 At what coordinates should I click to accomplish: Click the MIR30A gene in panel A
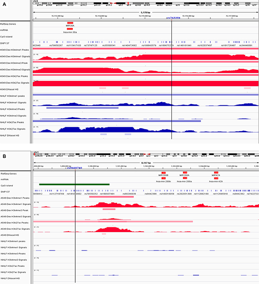70,23
